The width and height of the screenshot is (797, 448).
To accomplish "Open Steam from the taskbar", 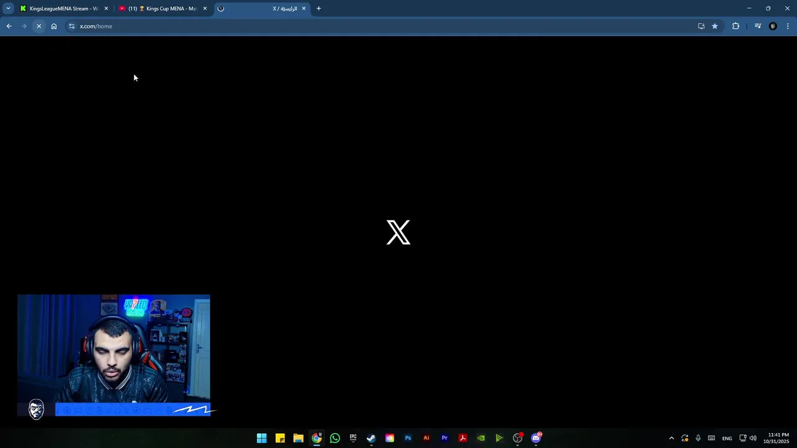I will coord(371,438).
